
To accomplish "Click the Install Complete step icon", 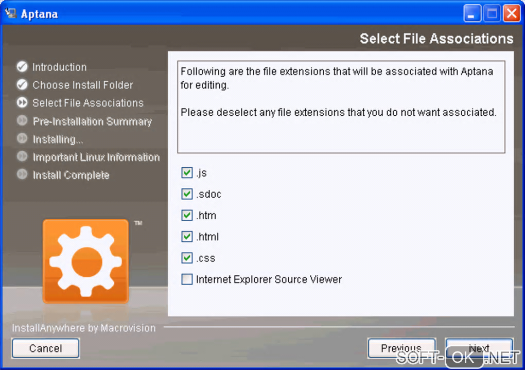I will click(x=22, y=174).
